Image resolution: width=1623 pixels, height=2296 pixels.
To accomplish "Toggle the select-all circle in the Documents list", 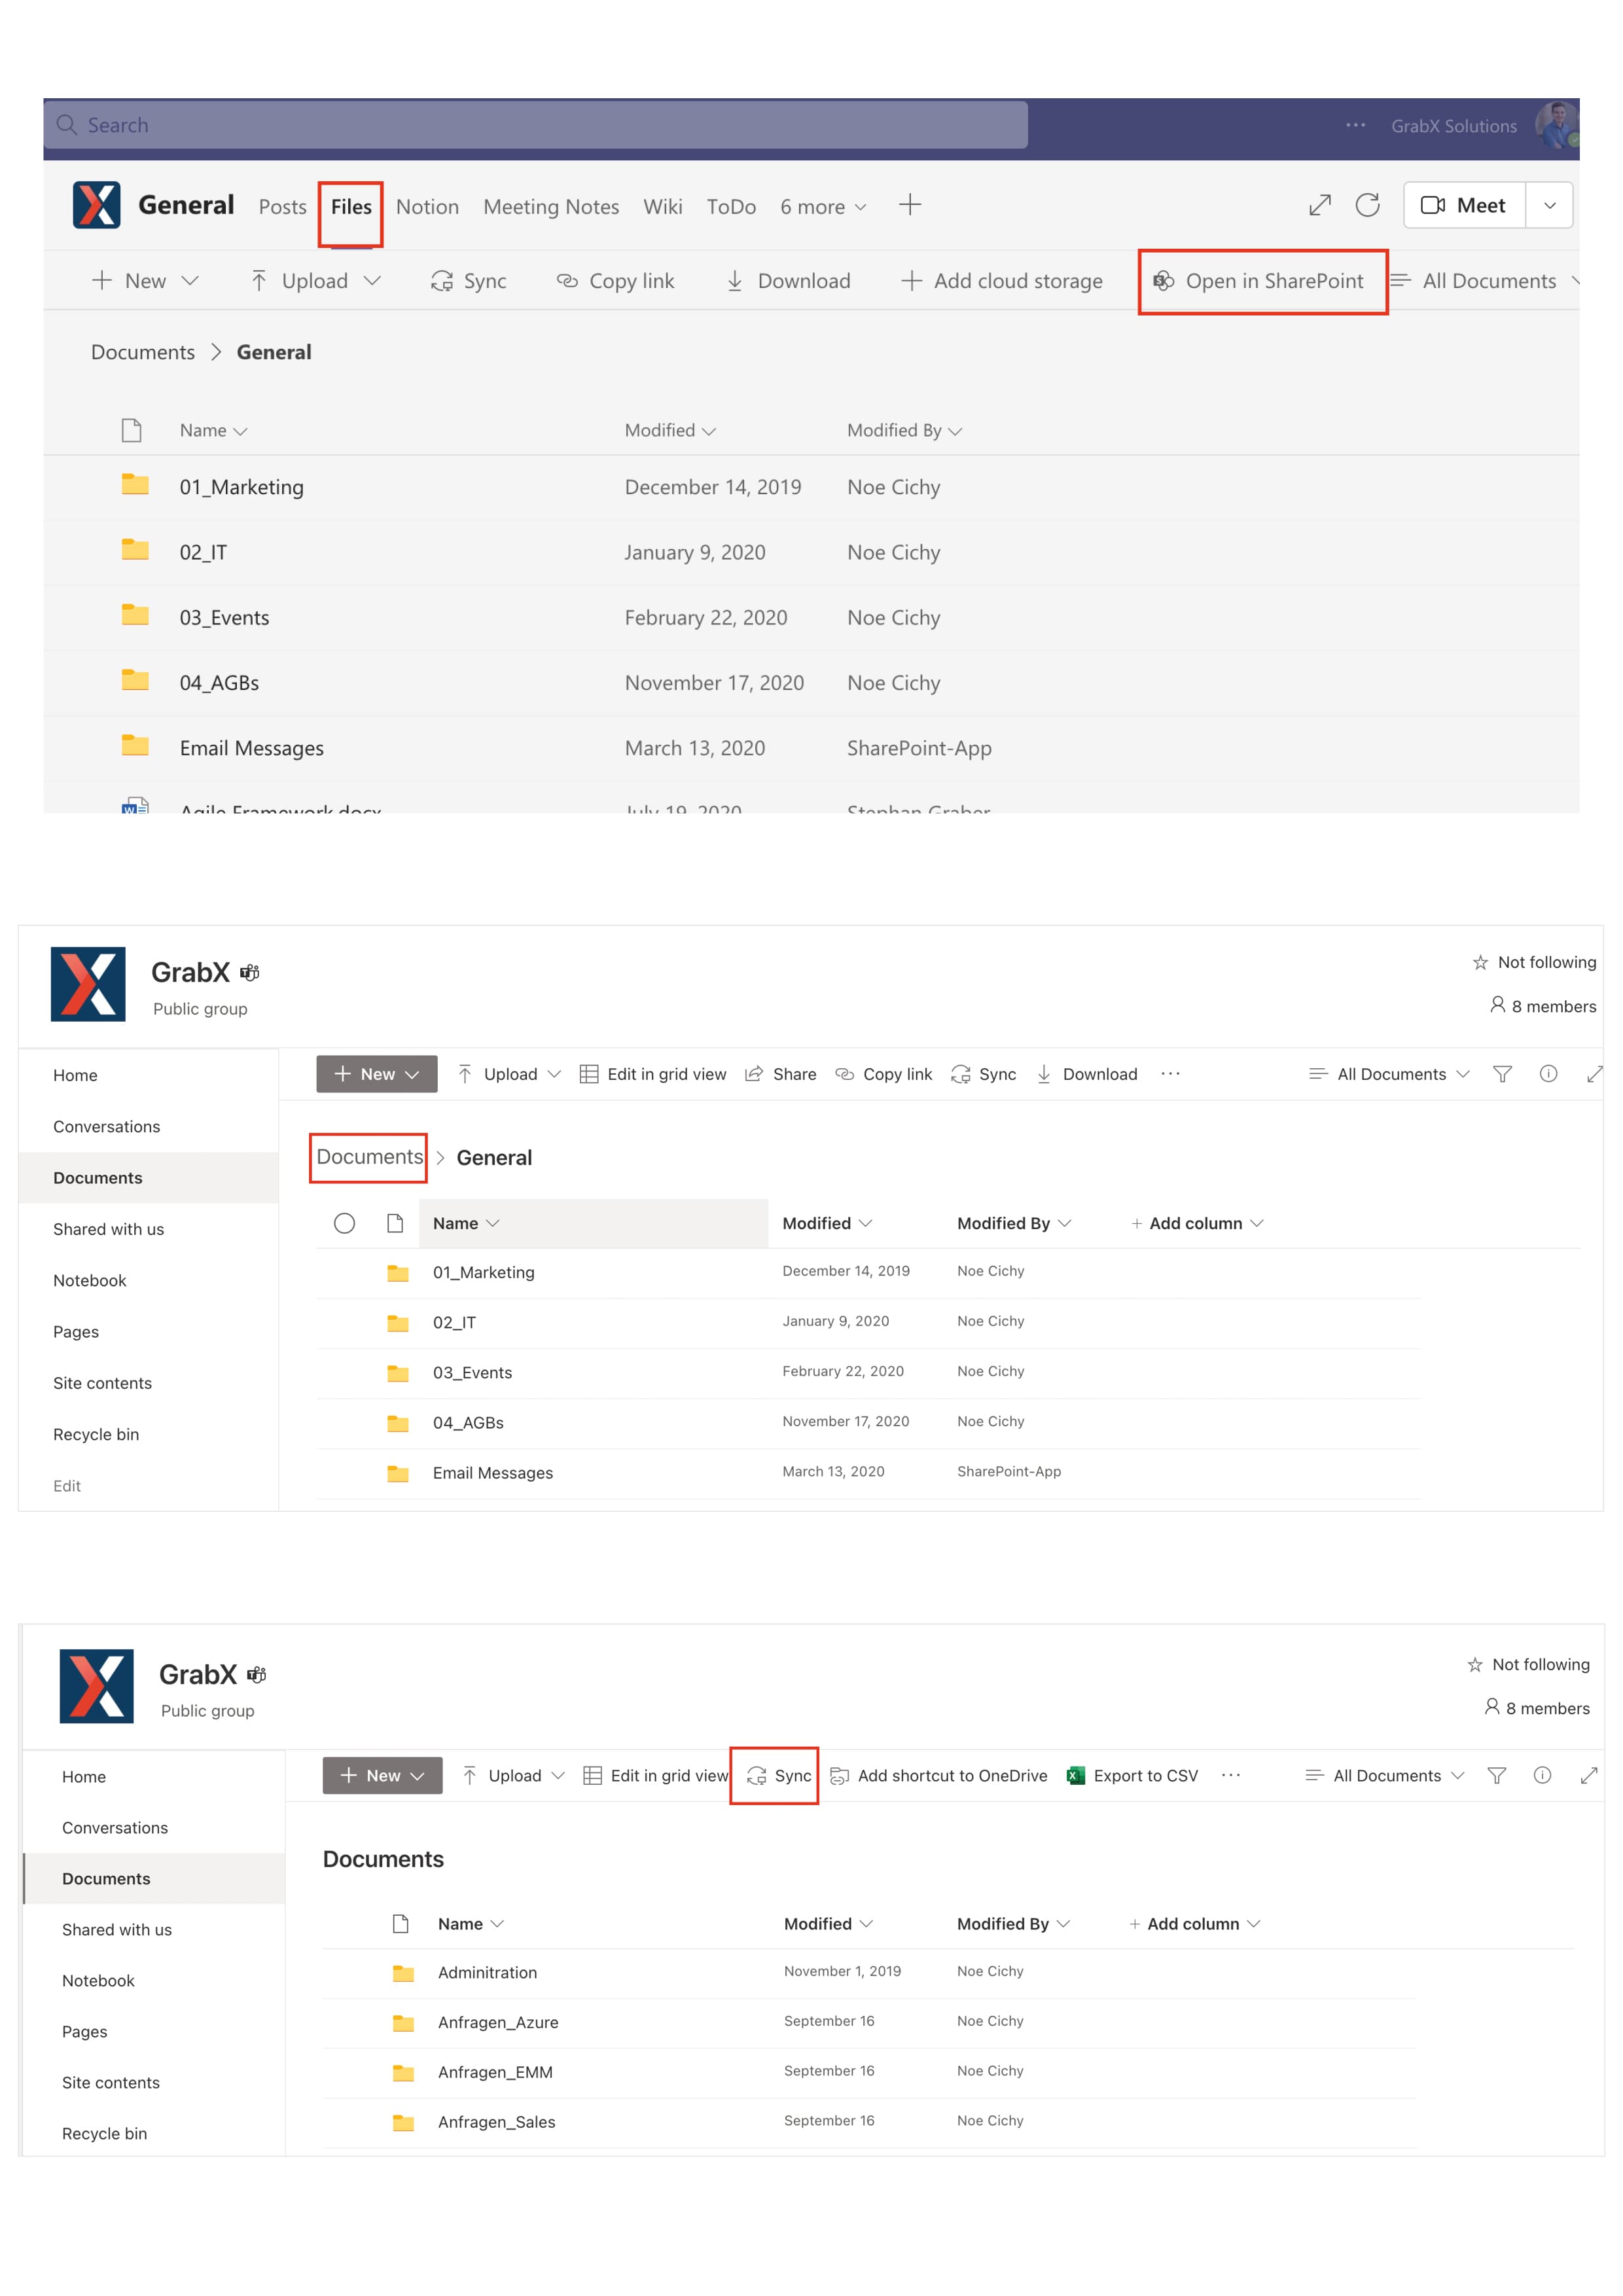I will 344,1223.
